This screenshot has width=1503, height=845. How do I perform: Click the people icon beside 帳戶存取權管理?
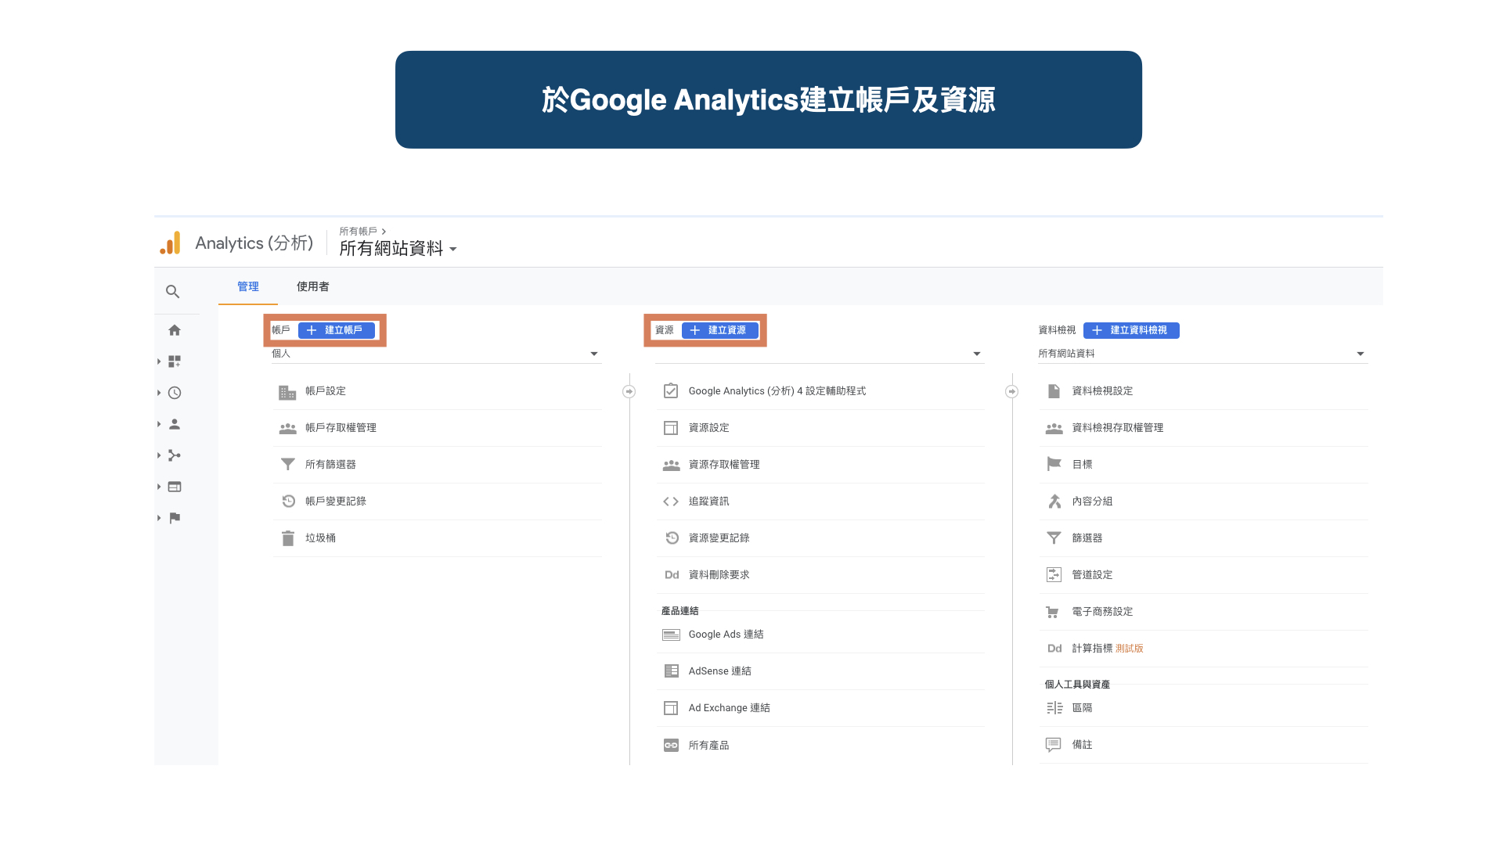pyautogui.click(x=287, y=429)
